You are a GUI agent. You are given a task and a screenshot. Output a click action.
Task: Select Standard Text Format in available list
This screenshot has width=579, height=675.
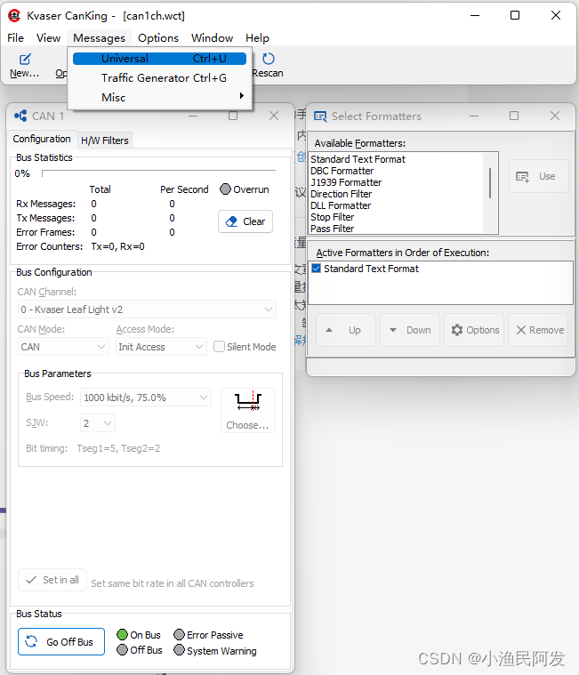[358, 159]
